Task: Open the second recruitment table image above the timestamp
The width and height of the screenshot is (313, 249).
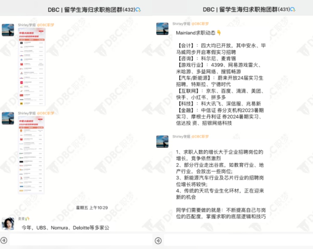Action: [x=31, y=155]
